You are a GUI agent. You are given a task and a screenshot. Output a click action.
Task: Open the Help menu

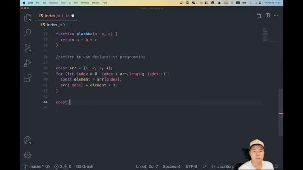click(105, 3)
